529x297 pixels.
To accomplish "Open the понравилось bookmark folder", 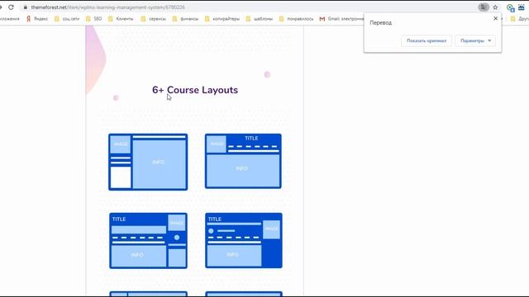I will coord(296,19).
